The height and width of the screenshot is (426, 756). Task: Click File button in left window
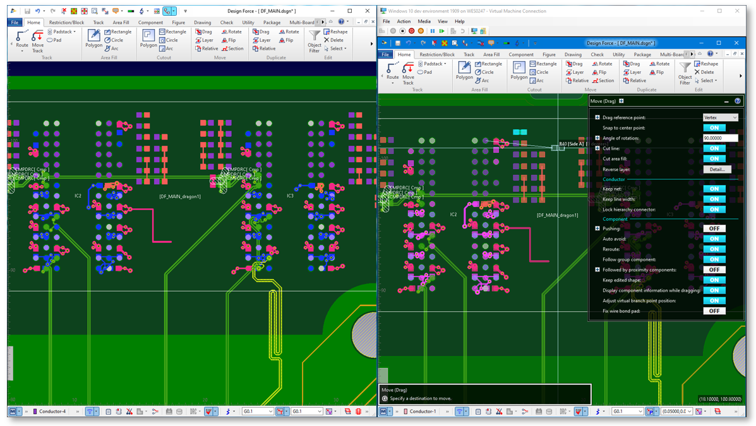15,22
